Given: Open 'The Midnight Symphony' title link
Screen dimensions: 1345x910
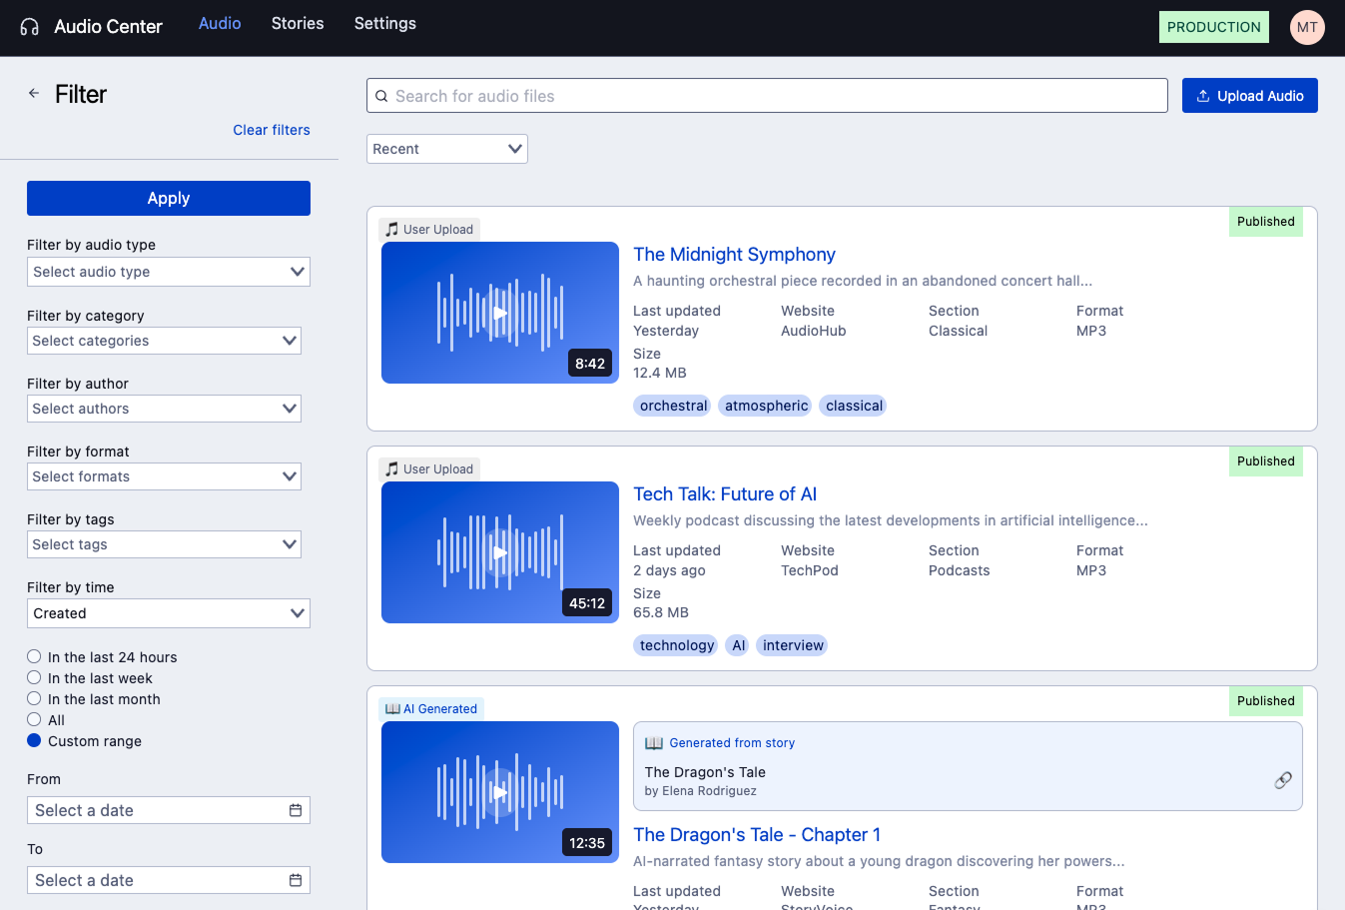Looking at the screenshot, I should coord(734,255).
